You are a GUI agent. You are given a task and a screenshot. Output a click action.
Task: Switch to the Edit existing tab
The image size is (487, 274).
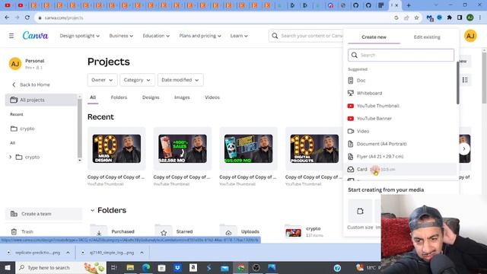[x=427, y=37]
